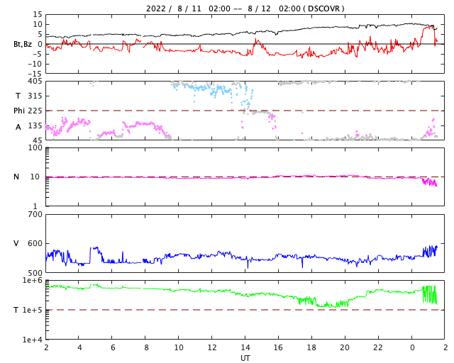Select the 100 density tick label

point(35,147)
